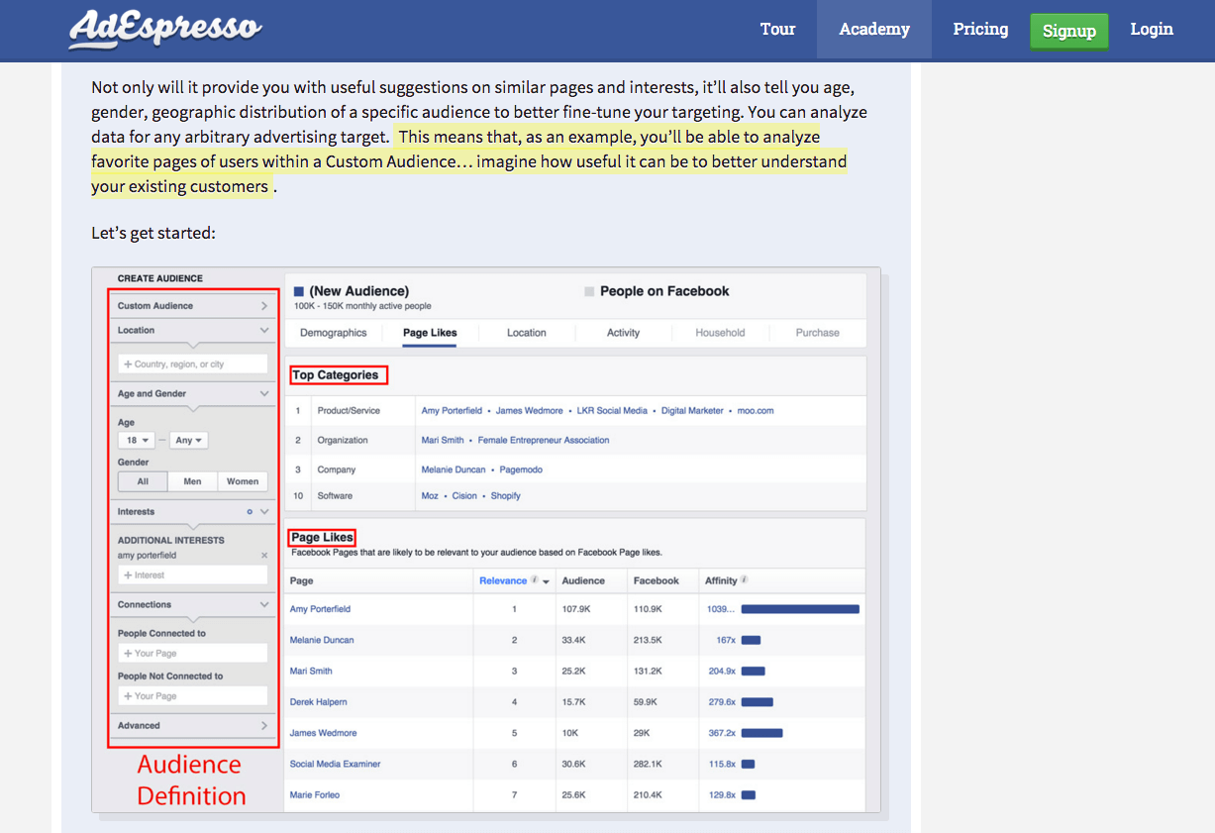Collapse the Connections section
Screen dimensions: 1215x833
[193, 605]
